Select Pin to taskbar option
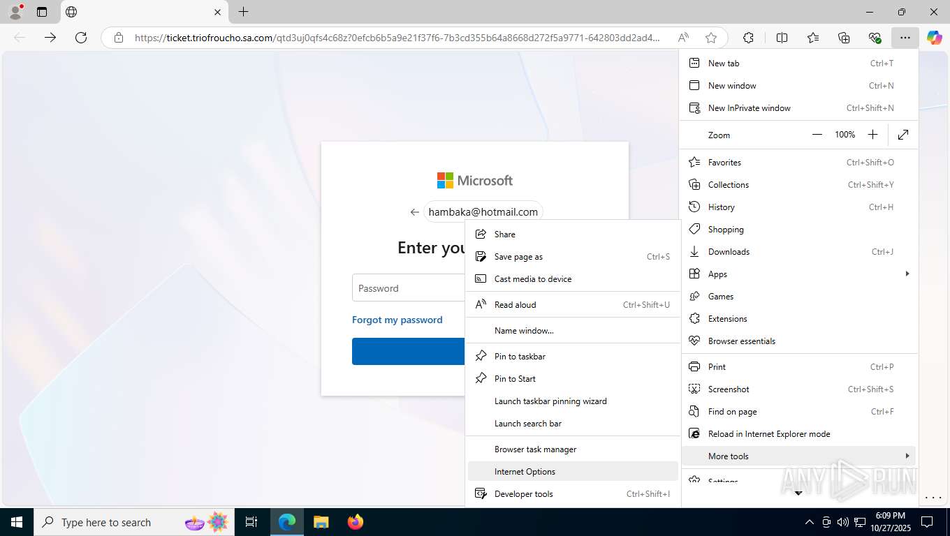Image resolution: width=950 pixels, height=536 pixels. (x=573, y=356)
